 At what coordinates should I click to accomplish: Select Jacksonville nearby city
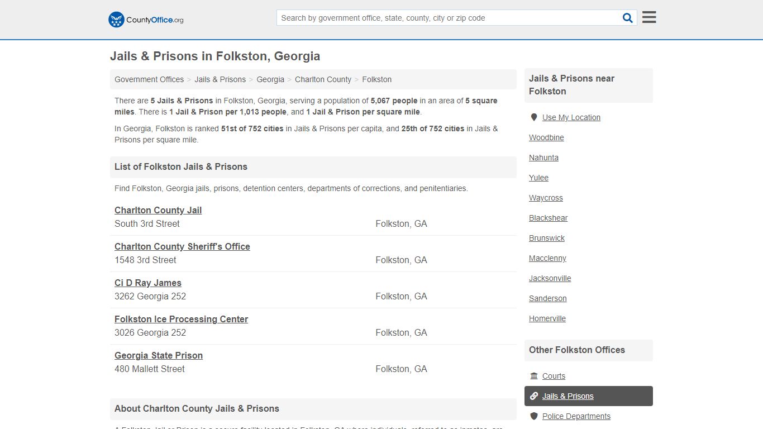[550, 278]
